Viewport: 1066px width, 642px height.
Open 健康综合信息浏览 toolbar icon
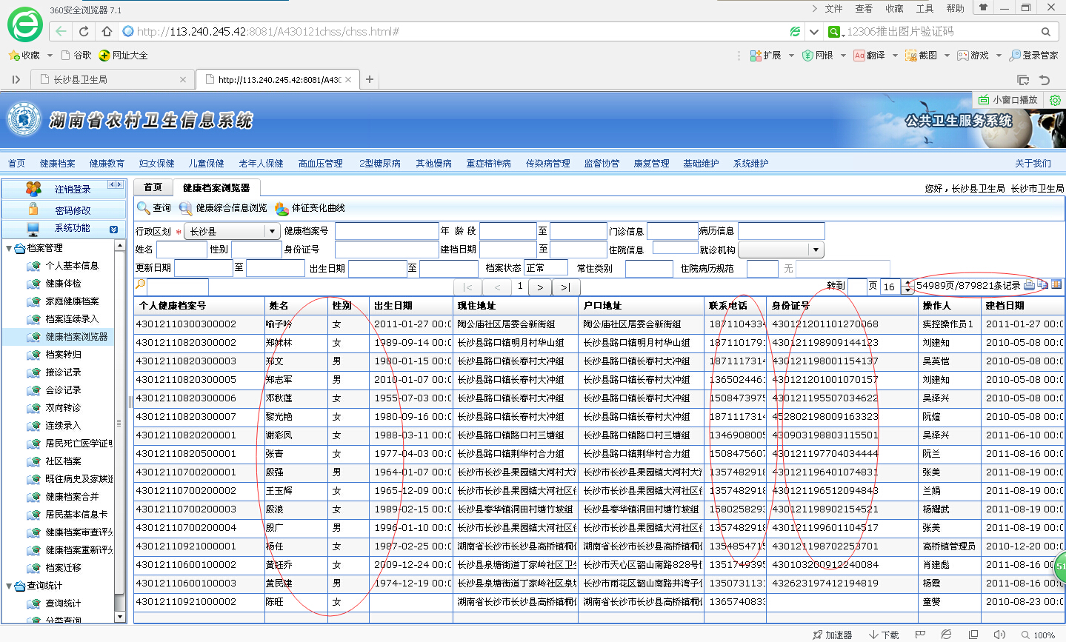coord(185,208)
